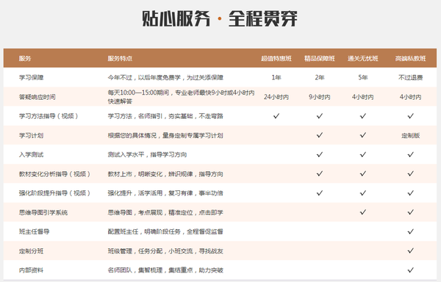Viewport: 441px width, 282px height.
Task: Select the 强化阶段提升指导（视频） row label
Action: 54,193
